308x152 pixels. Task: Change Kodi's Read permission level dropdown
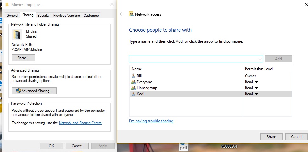pos(256,94)
